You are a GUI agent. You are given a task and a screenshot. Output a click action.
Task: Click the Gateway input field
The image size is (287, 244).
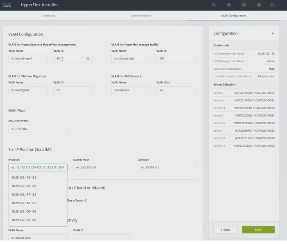tap(167, 167)
